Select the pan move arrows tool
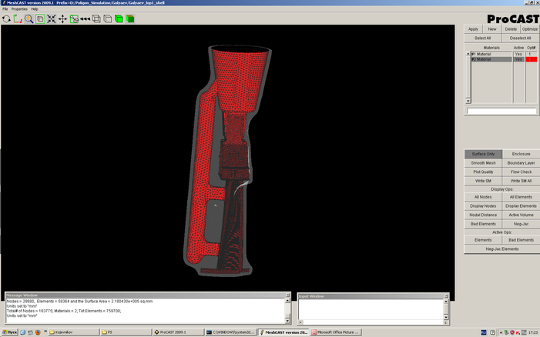Viewport: 540px width, 337px height. [62, 18]
